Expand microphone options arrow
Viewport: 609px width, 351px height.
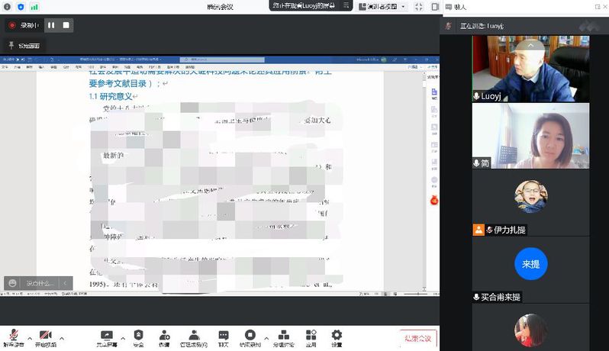click(x=30, y=337)
